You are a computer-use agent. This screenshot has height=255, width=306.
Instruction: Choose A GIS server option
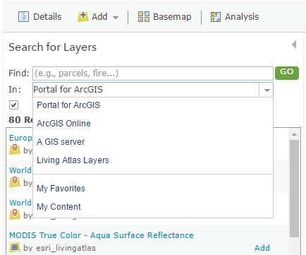tap(153, 142)
